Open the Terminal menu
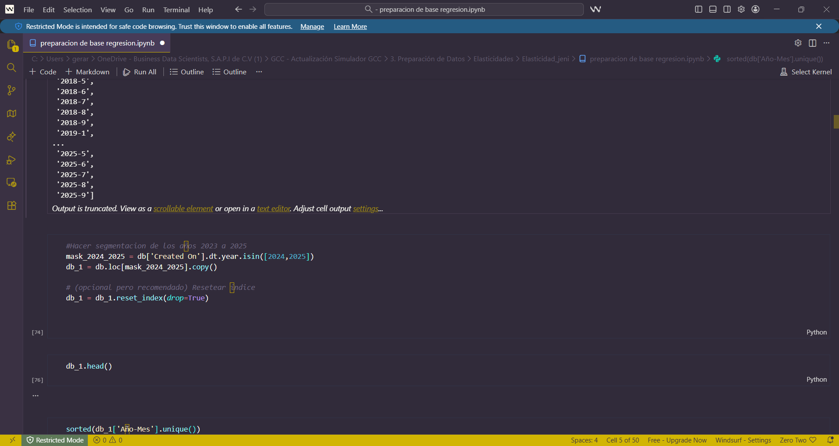The image size is (839, 446). [176, 10]
